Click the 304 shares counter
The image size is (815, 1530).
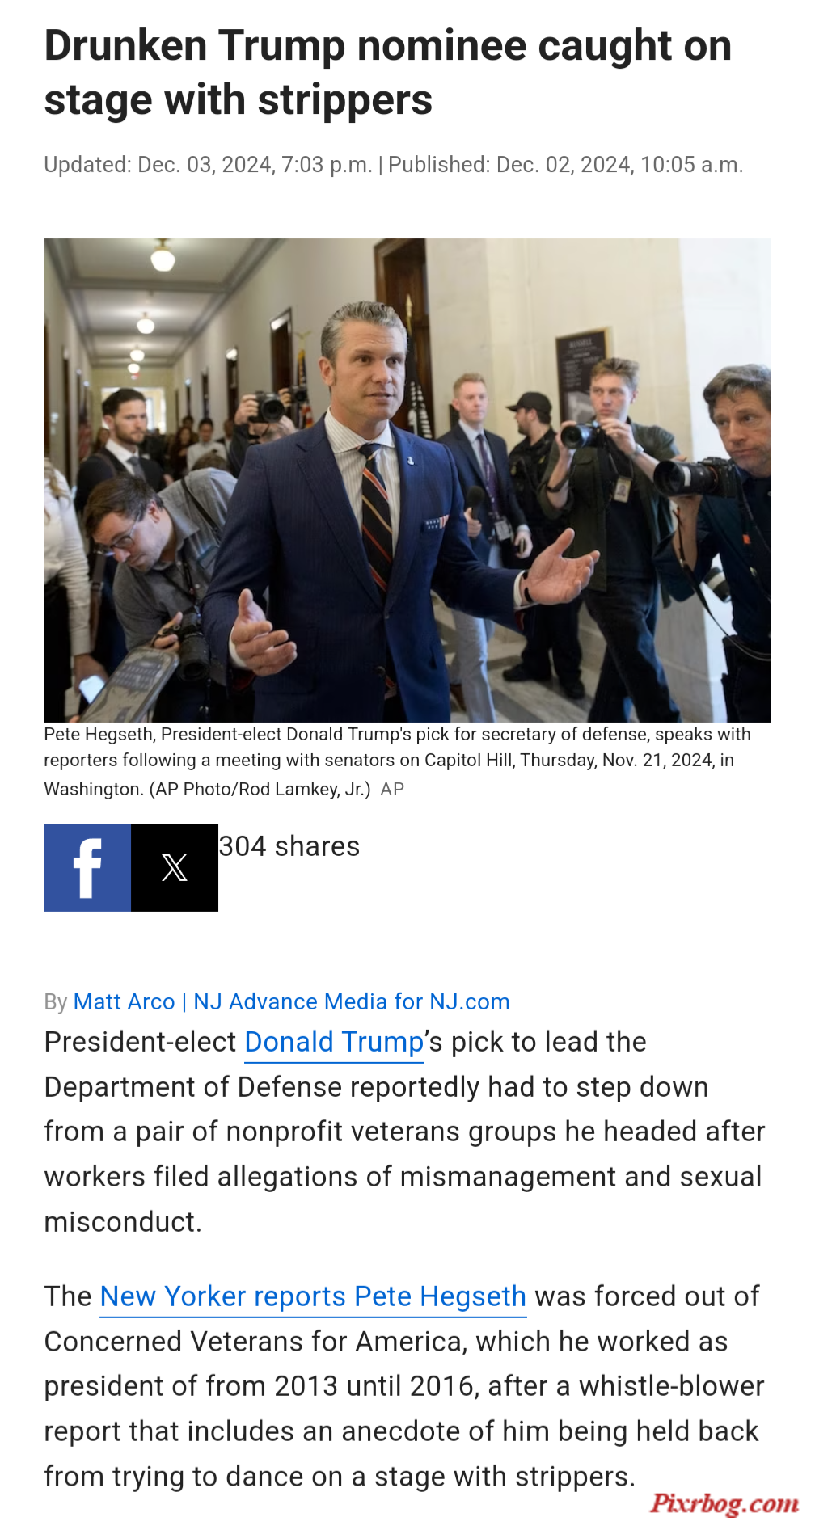coord(289,846)
